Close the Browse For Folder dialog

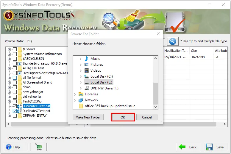pyautogui.click(x=158, y=34)
